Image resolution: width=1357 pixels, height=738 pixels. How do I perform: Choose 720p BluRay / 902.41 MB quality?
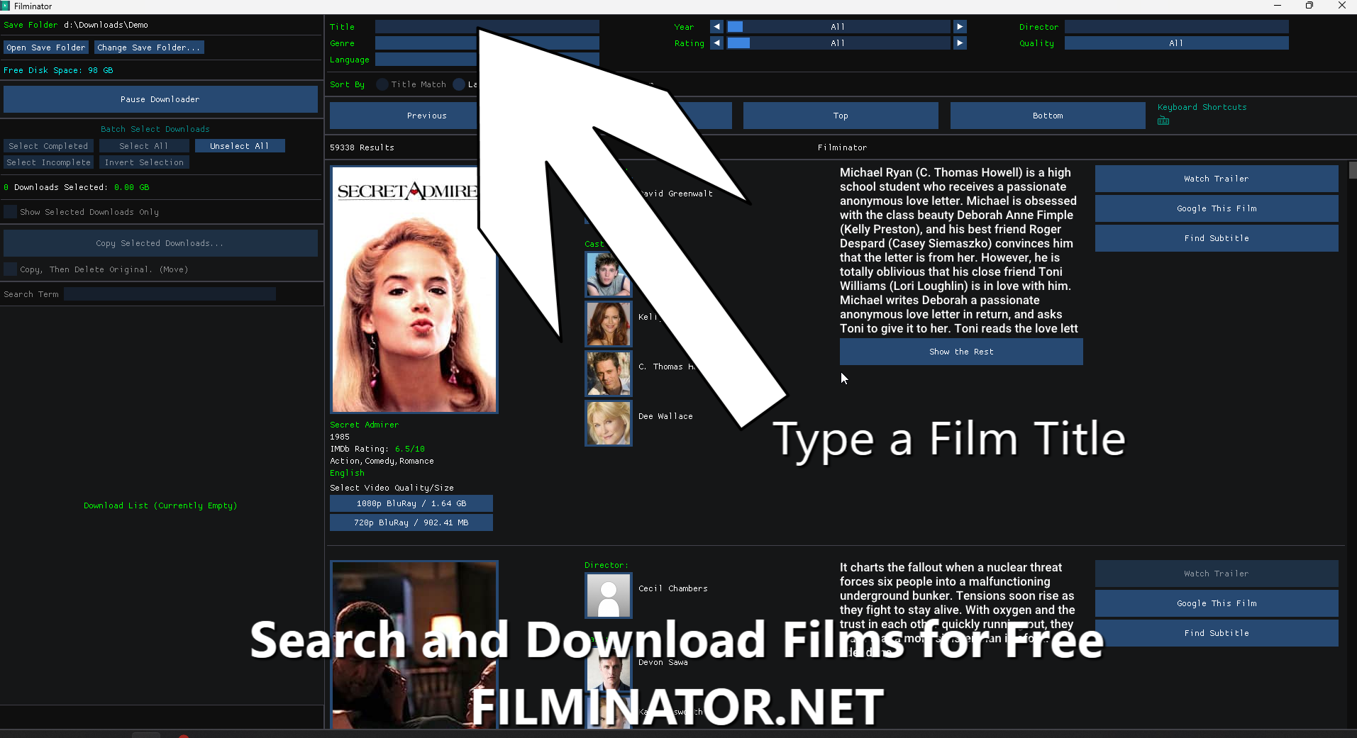(411, 522)
